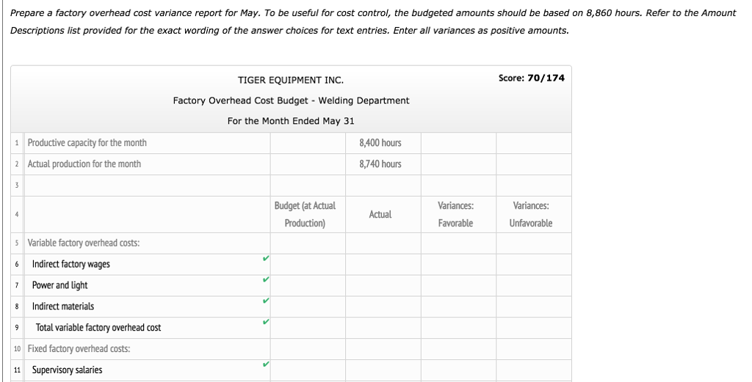Click the 'TIGER EQUIPMENT INC.' title

(291, 80)
